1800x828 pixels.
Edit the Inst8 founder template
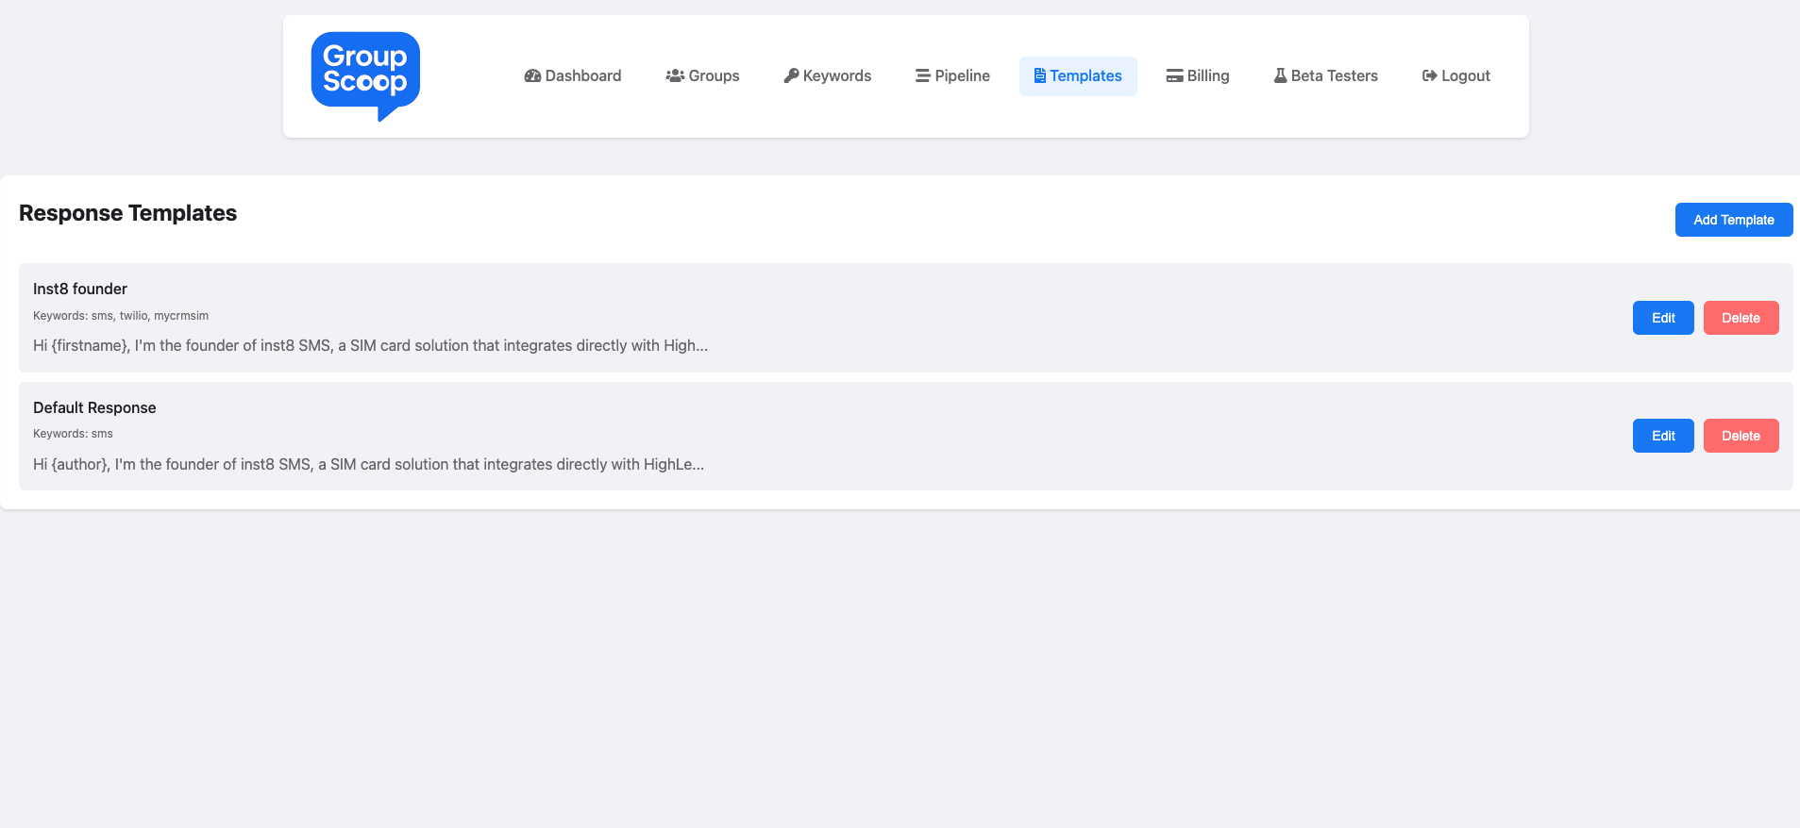point(1662,318)
